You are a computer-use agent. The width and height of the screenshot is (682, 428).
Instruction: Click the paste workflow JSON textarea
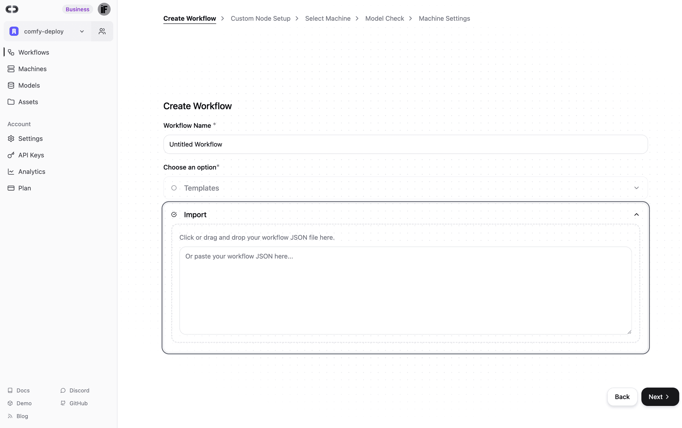[x=405, y=290]
